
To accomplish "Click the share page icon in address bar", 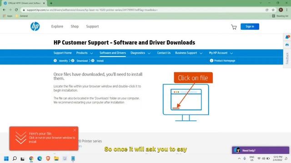I will click(x=267, y=10).
